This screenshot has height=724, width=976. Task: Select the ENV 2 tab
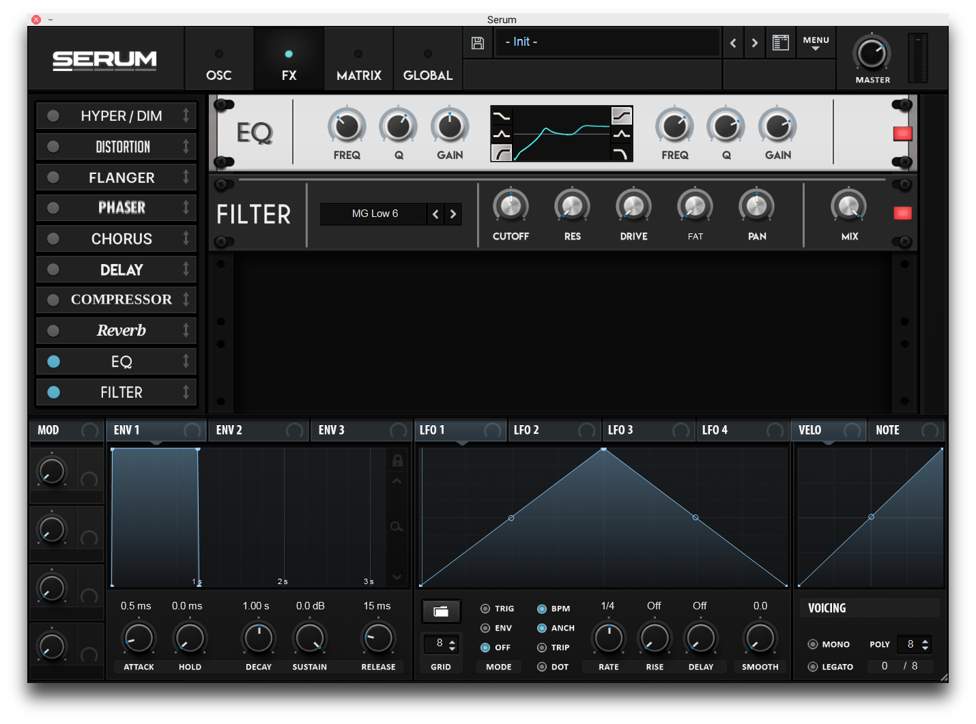click(259, 430)
